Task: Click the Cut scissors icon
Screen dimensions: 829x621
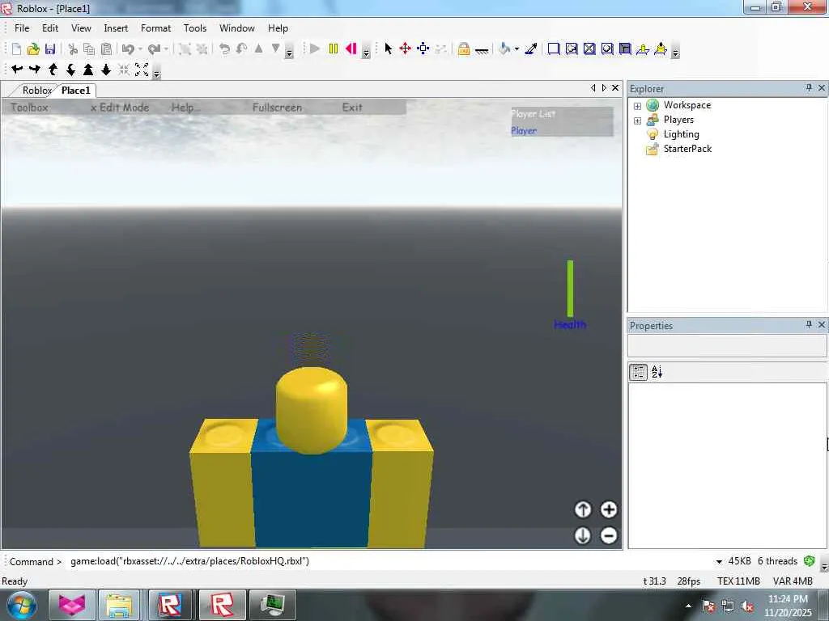Action: tap(73, 49)
